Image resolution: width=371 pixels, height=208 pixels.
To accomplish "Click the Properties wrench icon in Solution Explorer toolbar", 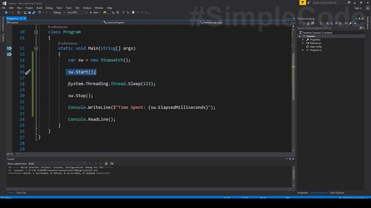I will click(350, 23).
